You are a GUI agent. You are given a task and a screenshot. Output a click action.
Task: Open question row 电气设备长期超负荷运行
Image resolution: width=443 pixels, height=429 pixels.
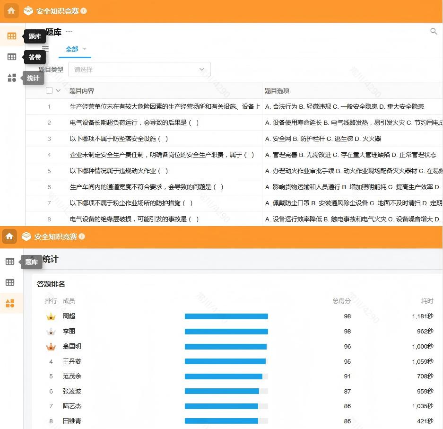(134, 123)
